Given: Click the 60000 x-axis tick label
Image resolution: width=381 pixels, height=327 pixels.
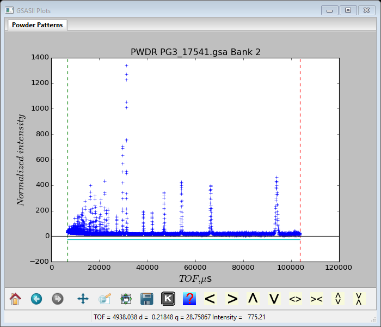Looking at the screenshot, I should (195, 268).
